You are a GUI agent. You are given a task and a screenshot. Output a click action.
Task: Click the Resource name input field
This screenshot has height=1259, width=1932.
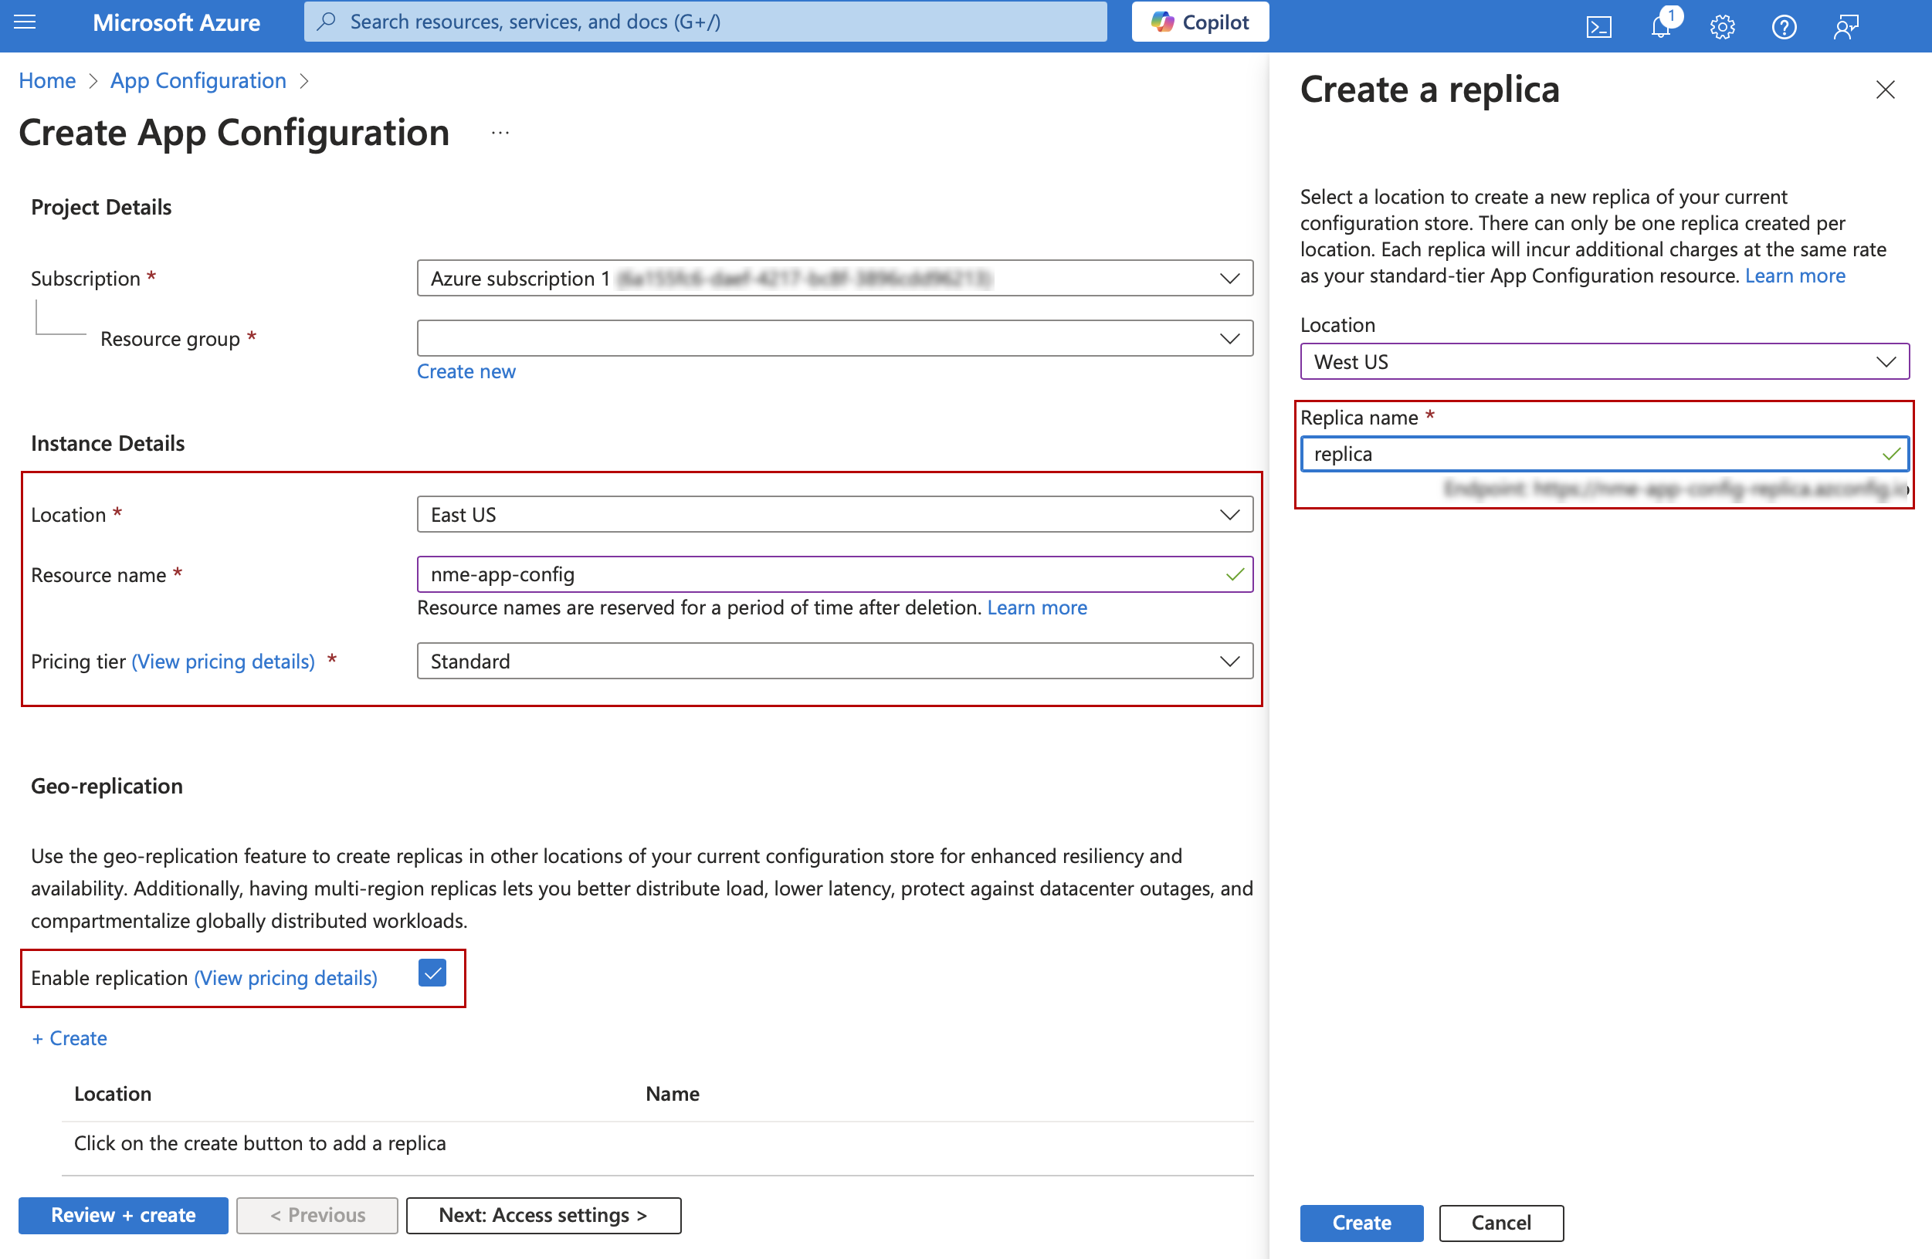click(835, 575)
